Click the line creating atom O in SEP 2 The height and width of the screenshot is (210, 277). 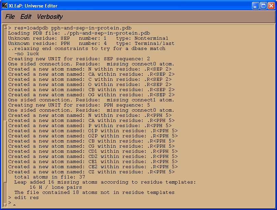click(90, 84)
